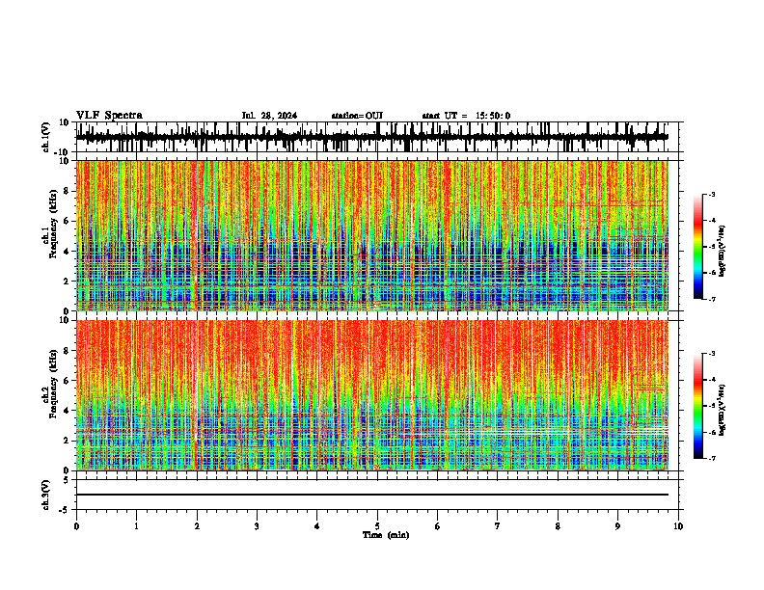This screenshot has height=590, width=764.
Task: Click time-axis tick label '0'
Action: click(76, 526)
